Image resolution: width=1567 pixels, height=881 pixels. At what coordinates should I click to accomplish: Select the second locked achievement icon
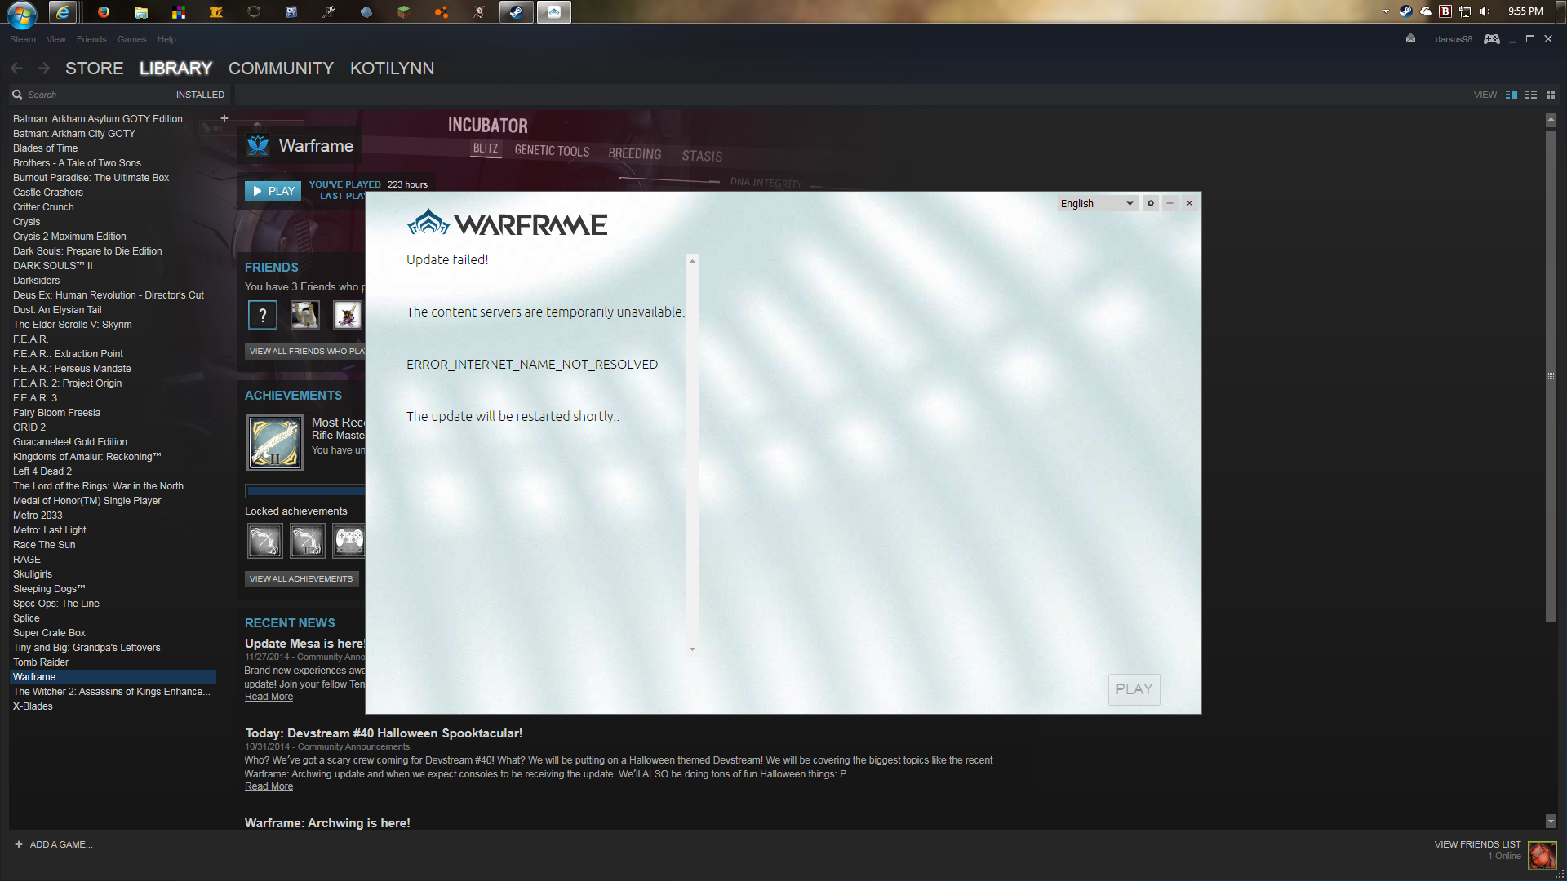pos(308,541)
